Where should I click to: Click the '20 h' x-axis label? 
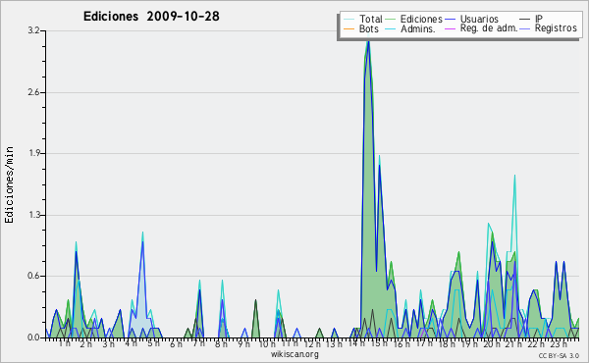point(492,343)
